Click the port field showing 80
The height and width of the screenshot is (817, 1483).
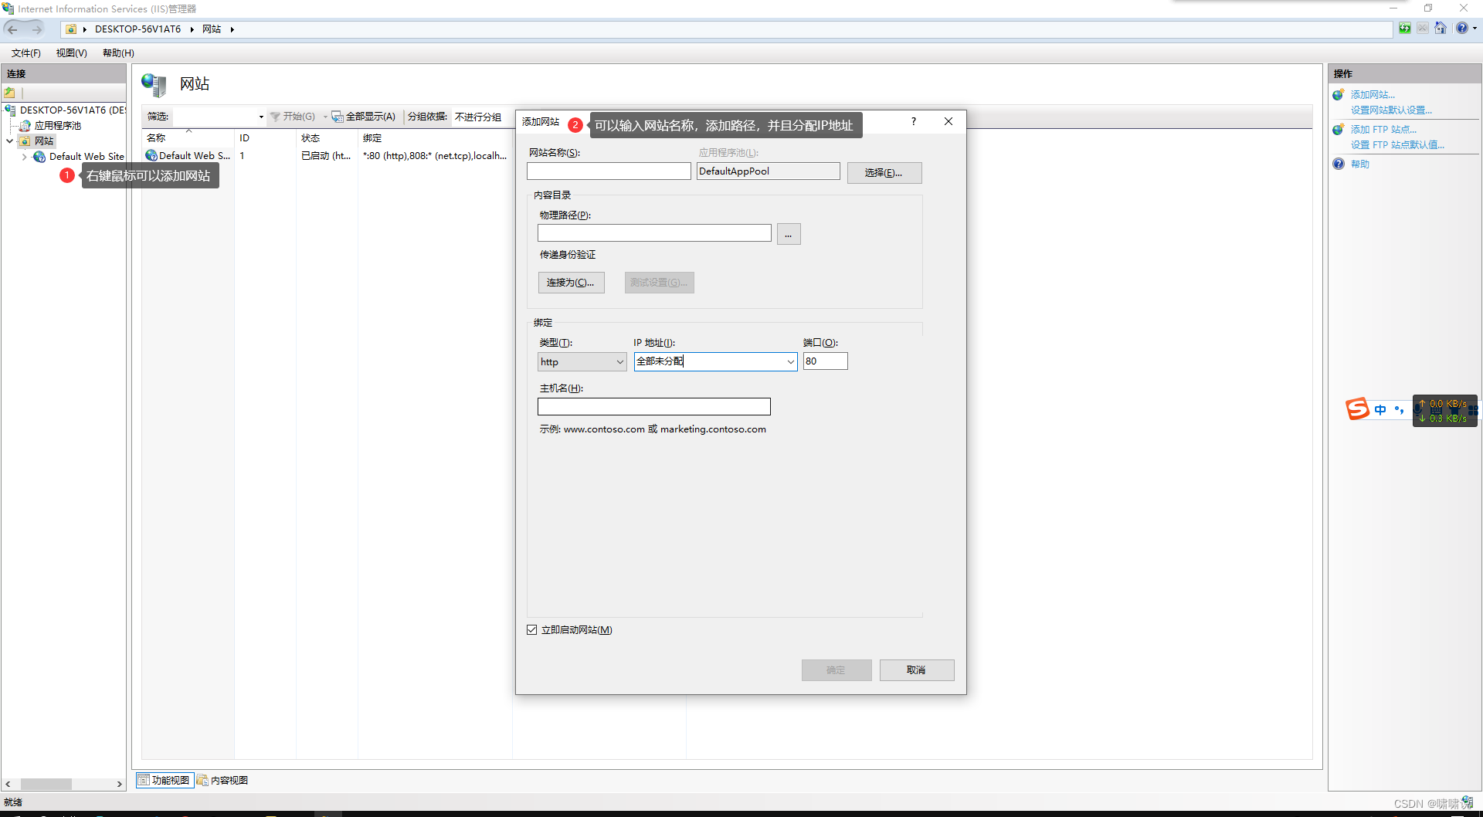point(826,361)
